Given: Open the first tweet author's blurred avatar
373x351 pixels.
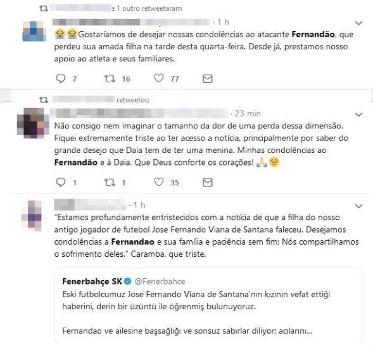Looking at the screenshot, I should click(x=34, y=31).
